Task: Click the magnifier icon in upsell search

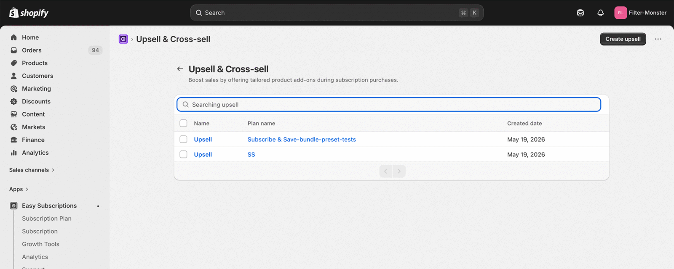Action: 186,105
